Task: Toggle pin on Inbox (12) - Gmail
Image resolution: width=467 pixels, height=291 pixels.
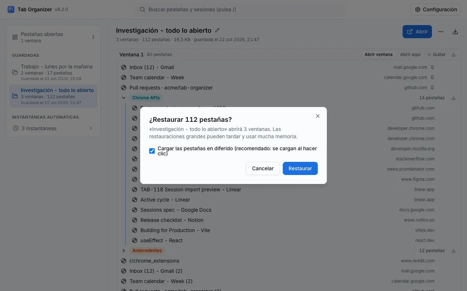Action: 432,67
